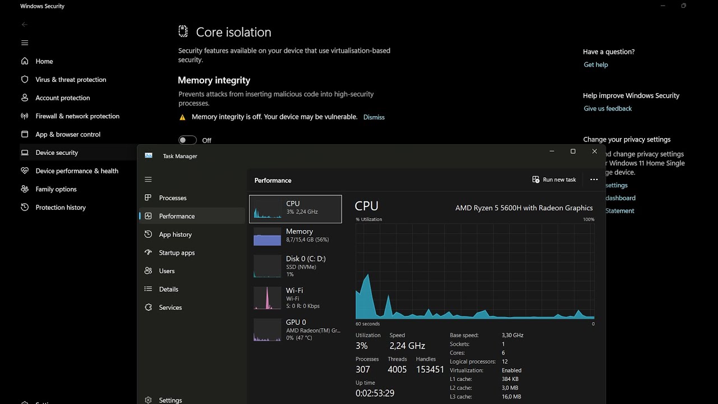Click Run new task icon
The width and height of the screenshot is (718, 404).
[536, 180]
